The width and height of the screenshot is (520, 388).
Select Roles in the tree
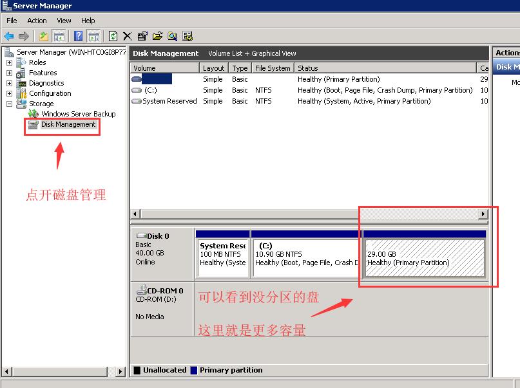click(x=37, y=62)
